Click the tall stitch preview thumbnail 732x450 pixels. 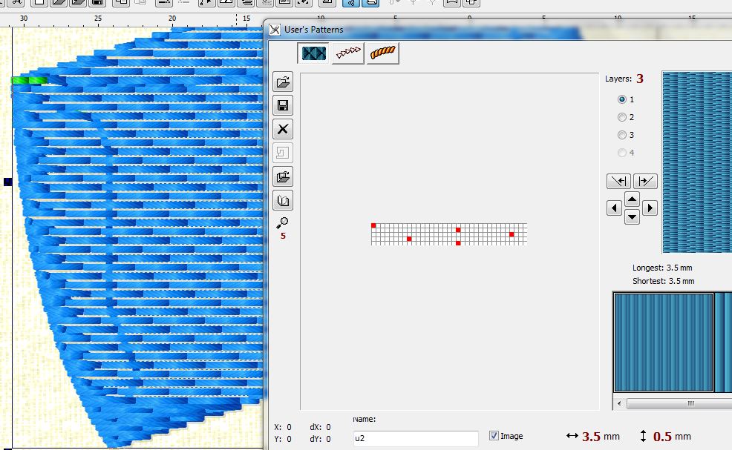click(x=697, y=162)
